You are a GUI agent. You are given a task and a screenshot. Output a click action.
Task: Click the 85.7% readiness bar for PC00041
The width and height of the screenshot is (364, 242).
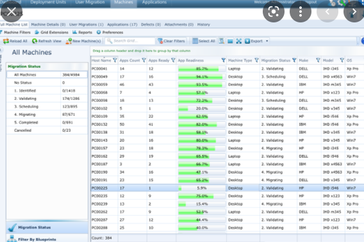[x=202, y=69]
